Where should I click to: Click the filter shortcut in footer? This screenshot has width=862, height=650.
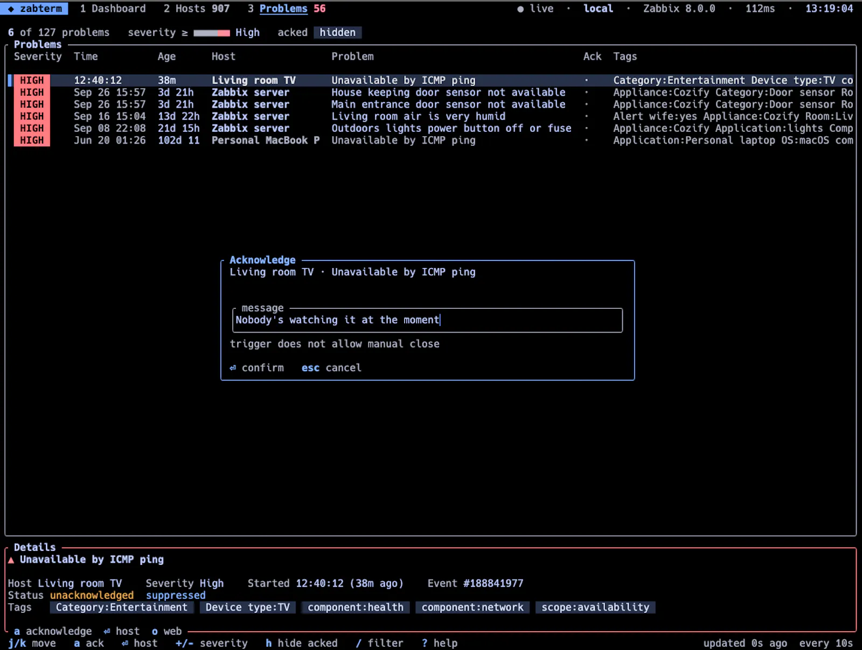point(379,643)
